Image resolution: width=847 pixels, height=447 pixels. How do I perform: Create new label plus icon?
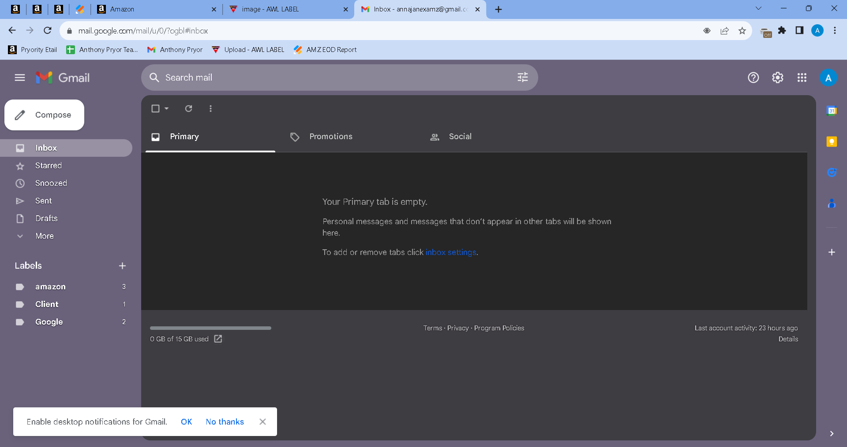(x=122, y=266)
